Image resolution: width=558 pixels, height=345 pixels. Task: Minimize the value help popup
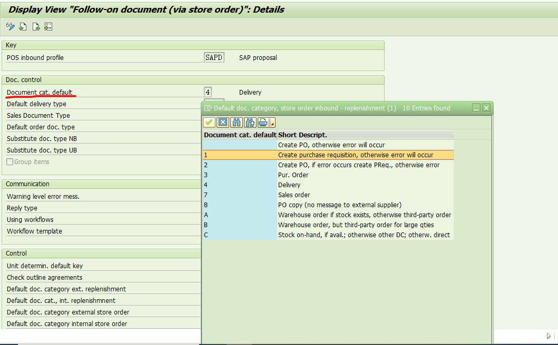coord(476,108)
